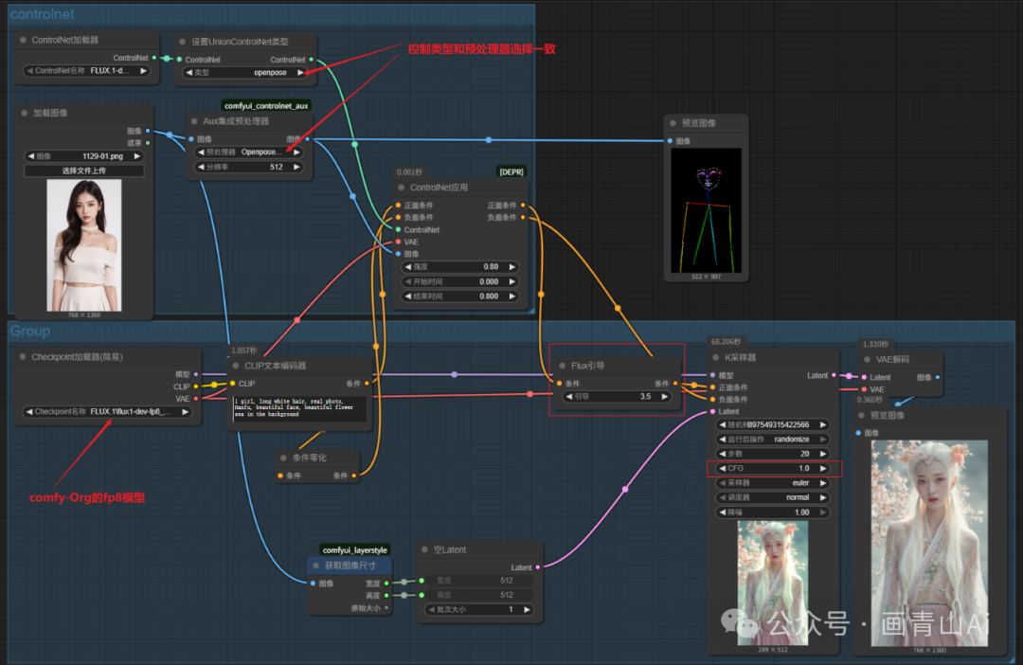Click the 条件 output port on 条件零化
Image resolution: width=1023 pixels, height=665 pixels.
pos(354,476)
